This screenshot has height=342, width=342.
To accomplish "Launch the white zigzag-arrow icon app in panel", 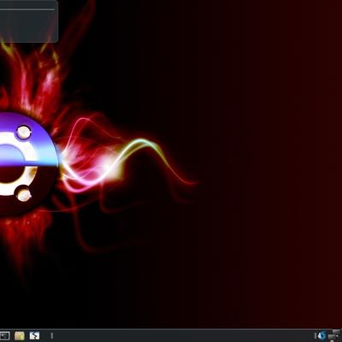I will (x=34, y=336).
